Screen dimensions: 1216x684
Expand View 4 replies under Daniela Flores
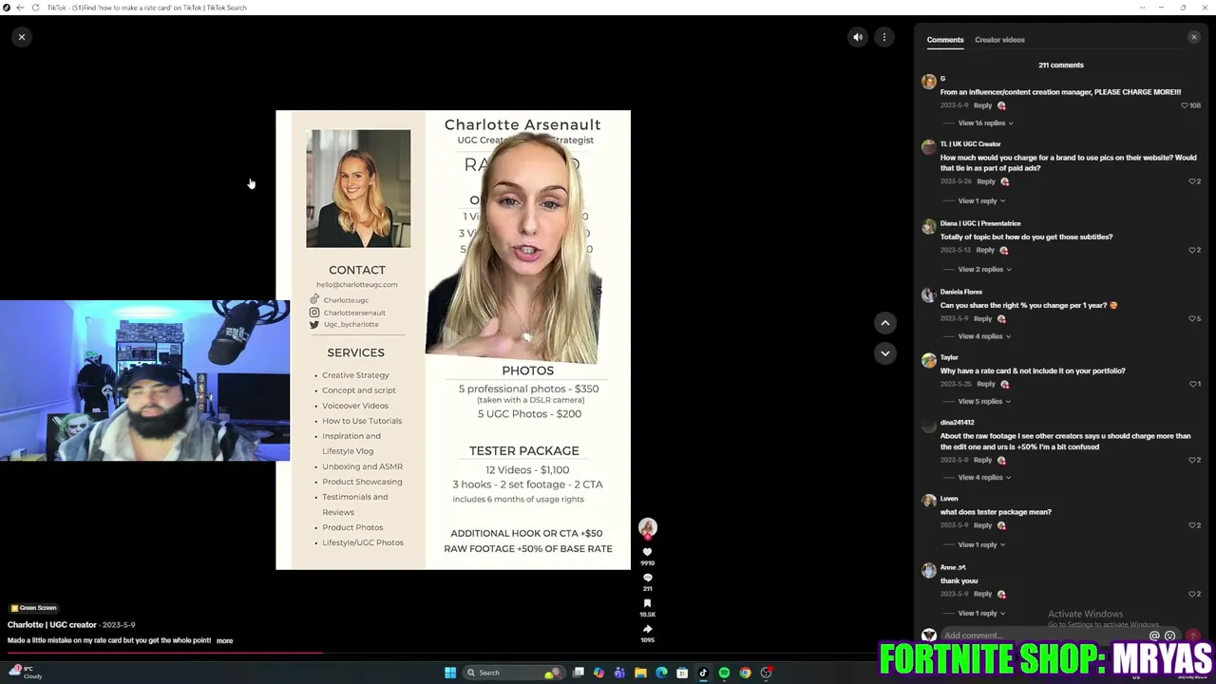[984, 336]
